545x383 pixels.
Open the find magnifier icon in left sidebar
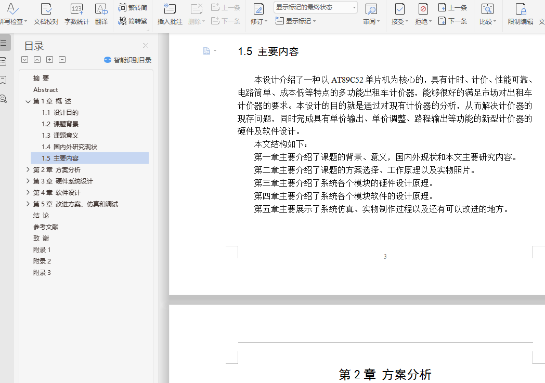(3, 99)
